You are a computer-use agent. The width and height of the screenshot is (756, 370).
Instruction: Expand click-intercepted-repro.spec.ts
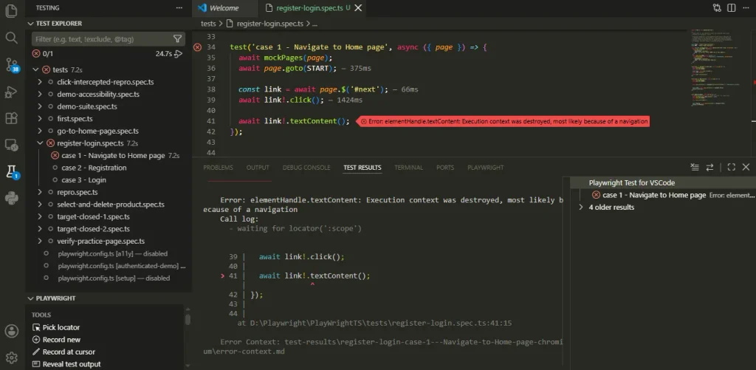pos(40,82)
